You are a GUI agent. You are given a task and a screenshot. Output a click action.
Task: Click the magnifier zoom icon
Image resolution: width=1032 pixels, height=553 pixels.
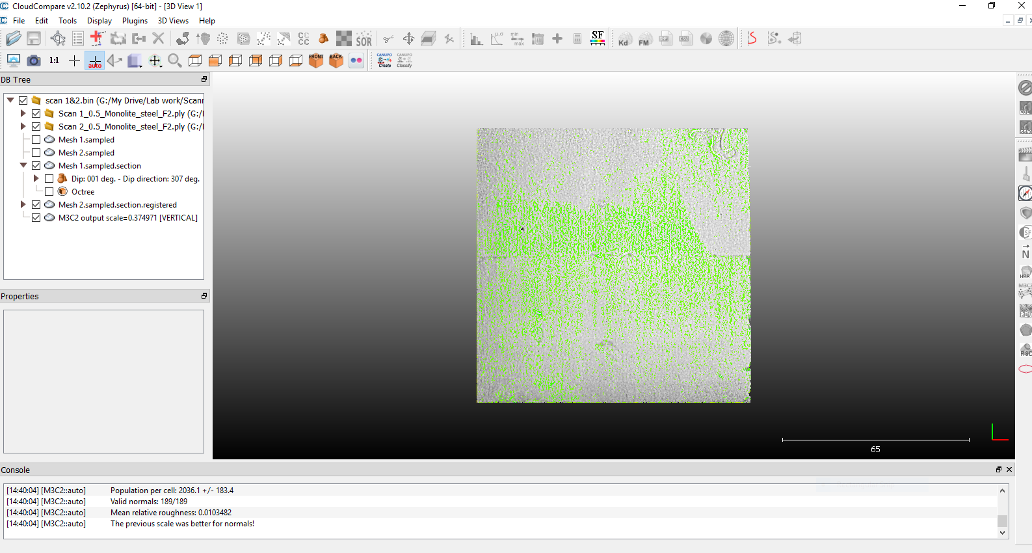pyautogui.click(x=174, y=61)
